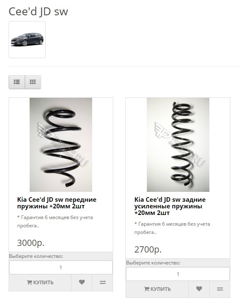Screen dimensions: 239x302
Task: Click cart icon on front springs Купить
Action: point(29,282)
